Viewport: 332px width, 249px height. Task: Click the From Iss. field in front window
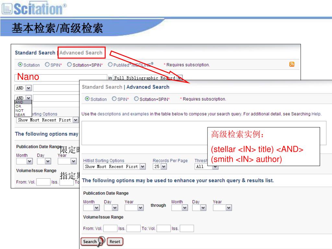click(133, 229)
